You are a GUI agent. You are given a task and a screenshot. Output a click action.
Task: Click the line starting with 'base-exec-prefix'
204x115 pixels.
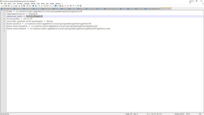click(52, 26)
